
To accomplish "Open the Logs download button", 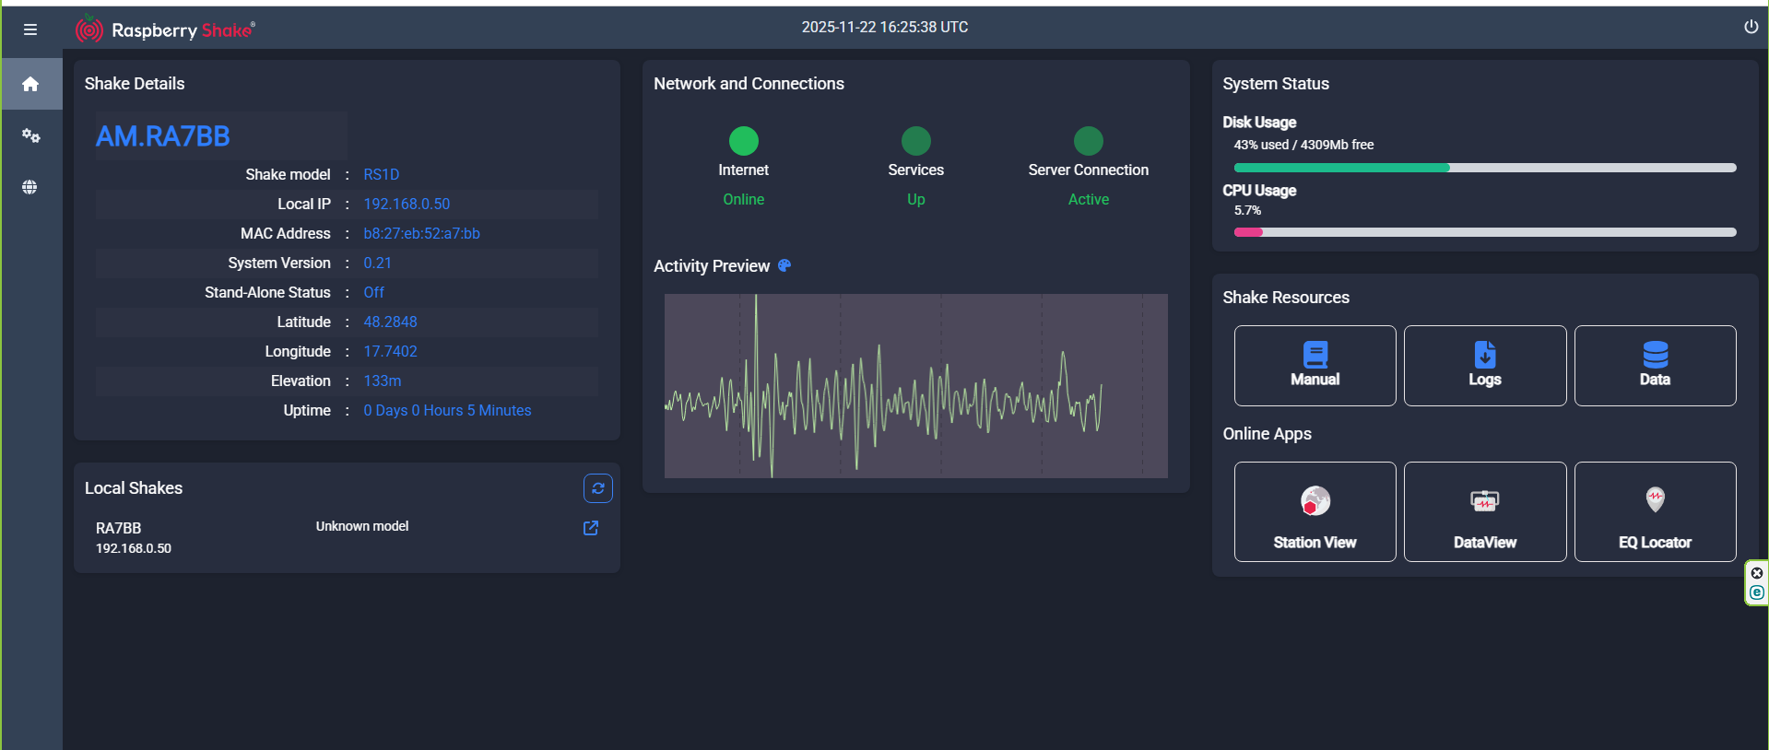I will point(1484,365).
